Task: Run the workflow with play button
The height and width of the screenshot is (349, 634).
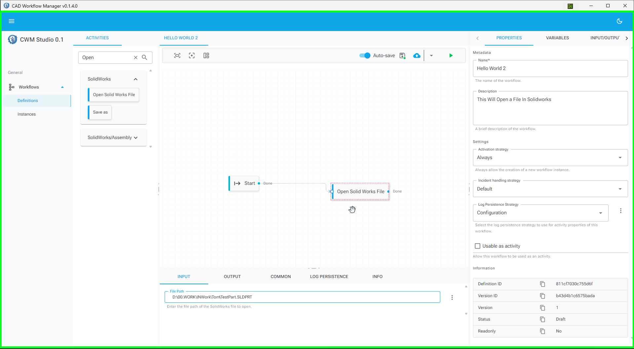Action: pos(451,55)
